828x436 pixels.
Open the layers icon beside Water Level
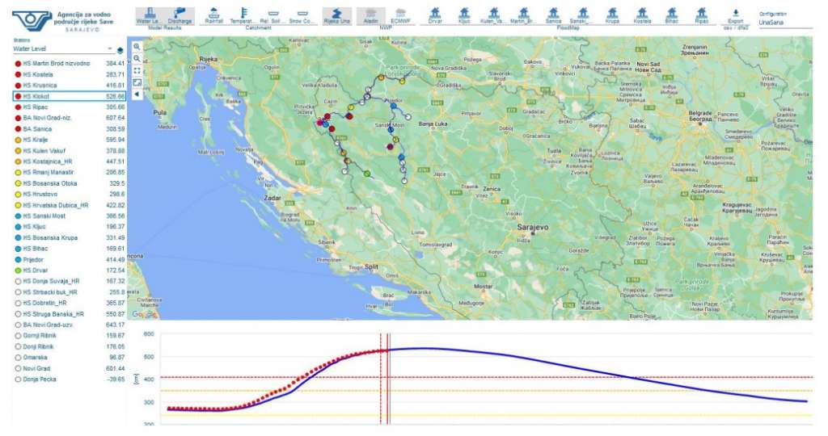tap(120, 50)
